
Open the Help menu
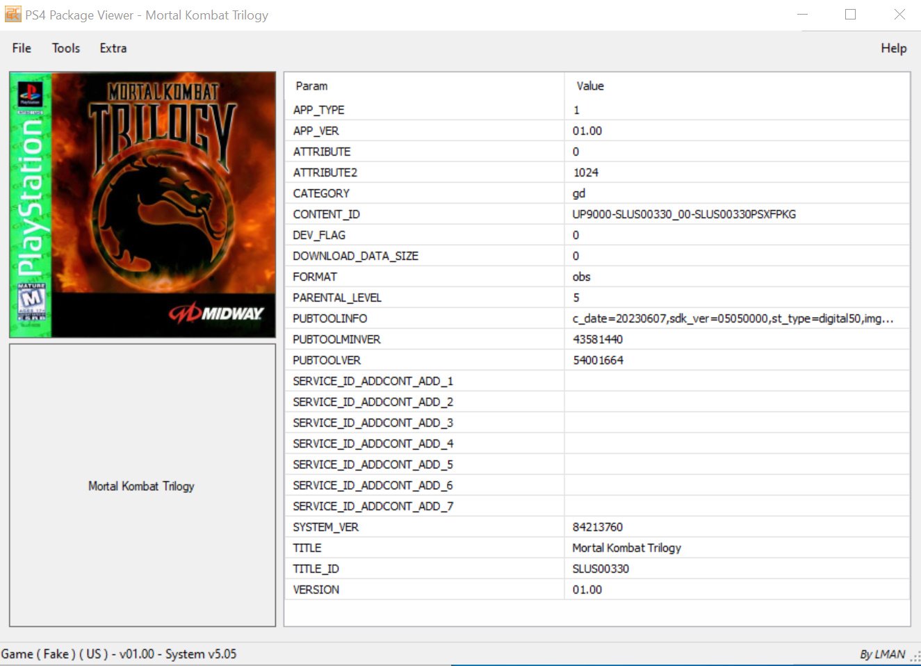tap(893, 48)
